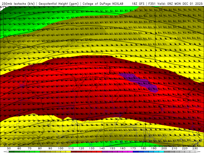This screenshot has width=204, height=153.
Task: Click the 170 knot colorbar label
Action: pos(133,148)
